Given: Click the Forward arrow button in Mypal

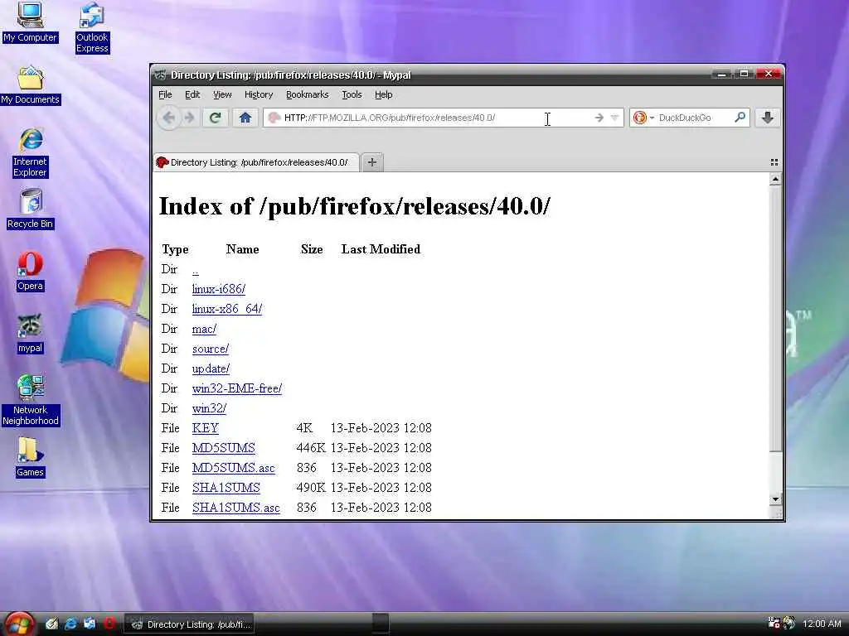Looking at the screenshot, I should click(x=190, y=118).
